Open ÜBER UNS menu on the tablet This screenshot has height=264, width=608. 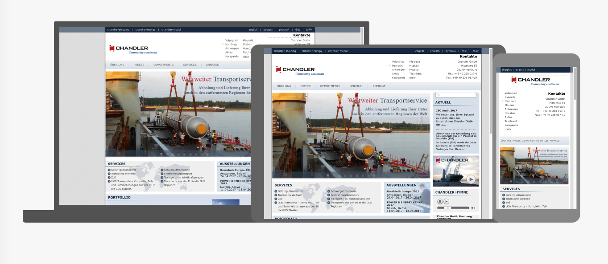click(284, 86)
